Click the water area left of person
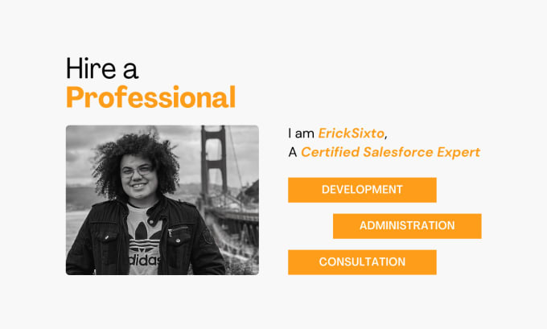This screenshot has height=329, width=547. pyautogui.click(x=76, y=227)
